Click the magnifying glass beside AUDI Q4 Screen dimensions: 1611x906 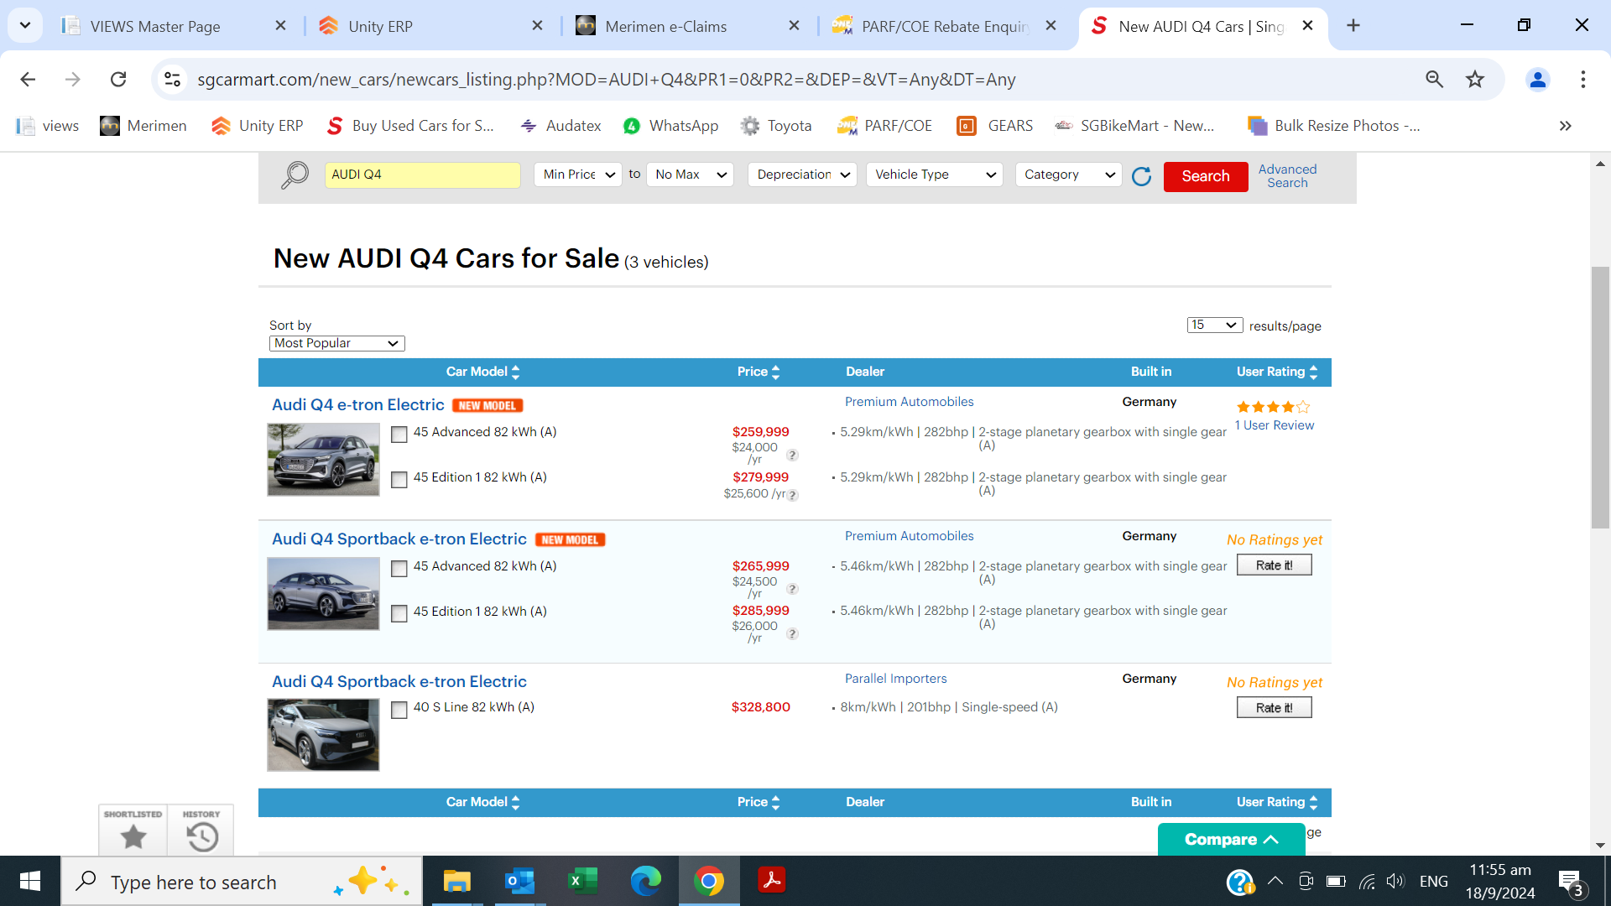click(295, 175)
